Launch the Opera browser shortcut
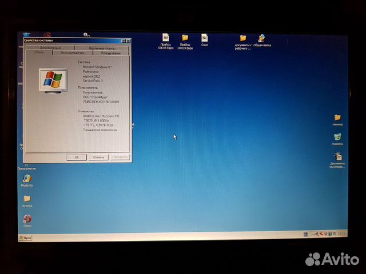366x274 pixels. 27,219
